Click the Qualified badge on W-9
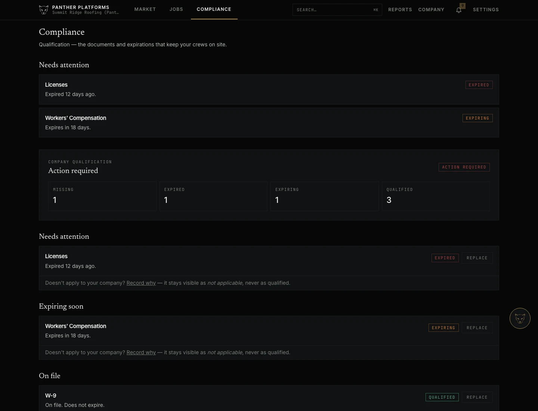Image resolution: width=538 pixels, height=411 pixels. coord(442,397)
